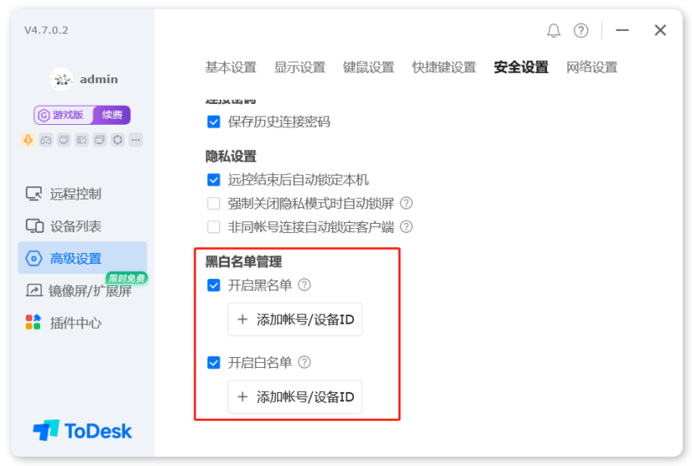
Task: Toggle the 开启黑名单 checkbox
Action: pyautogui.click(x=214, y=285)
